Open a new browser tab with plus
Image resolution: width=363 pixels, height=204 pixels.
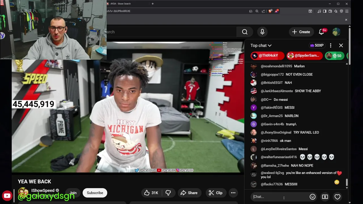[153, 4]
